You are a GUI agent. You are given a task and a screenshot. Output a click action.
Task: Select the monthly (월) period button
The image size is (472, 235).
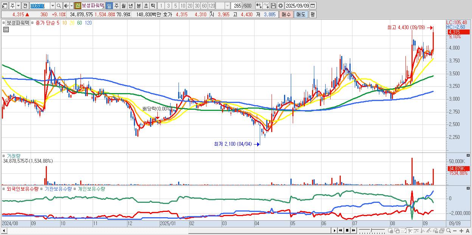[x=123, y=6]
